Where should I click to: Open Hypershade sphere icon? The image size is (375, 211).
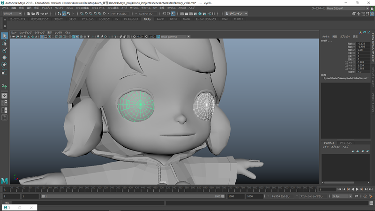pyautogui.click(x=200, y=14)
